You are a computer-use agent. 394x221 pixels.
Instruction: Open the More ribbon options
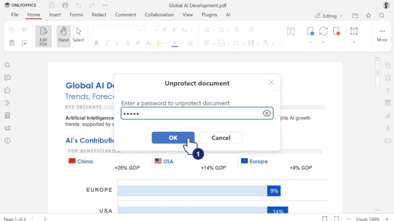[x=382, y=35]
